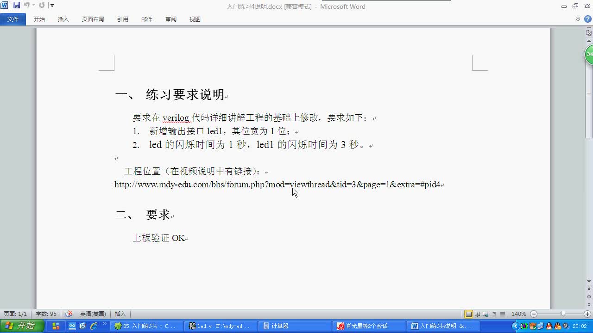Expand the ribbon with the chevron button
The image size is (593, 333).
(578, 19)
